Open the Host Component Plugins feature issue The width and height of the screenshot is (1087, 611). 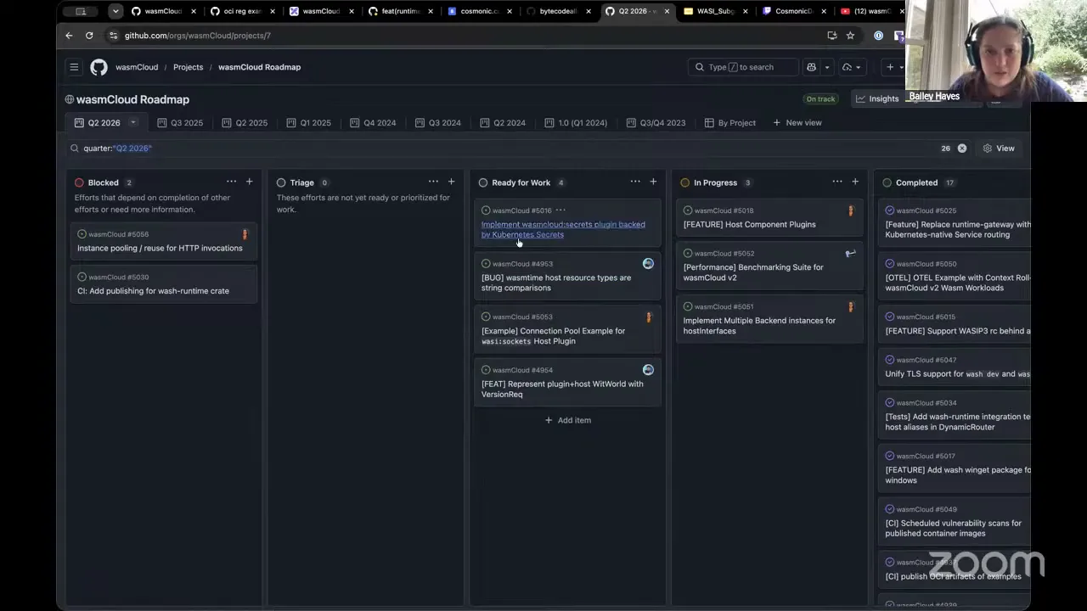(x=749, y=225)
